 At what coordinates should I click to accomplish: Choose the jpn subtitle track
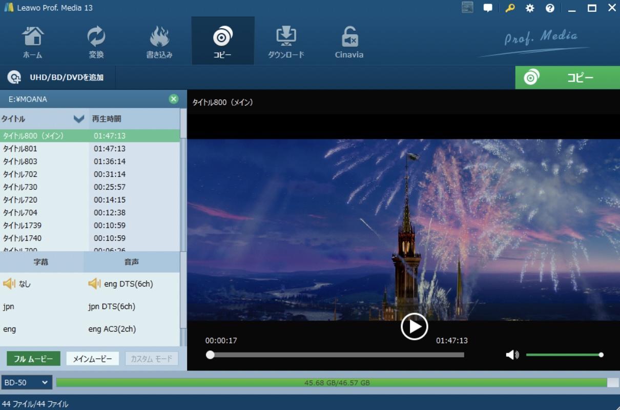9,307
